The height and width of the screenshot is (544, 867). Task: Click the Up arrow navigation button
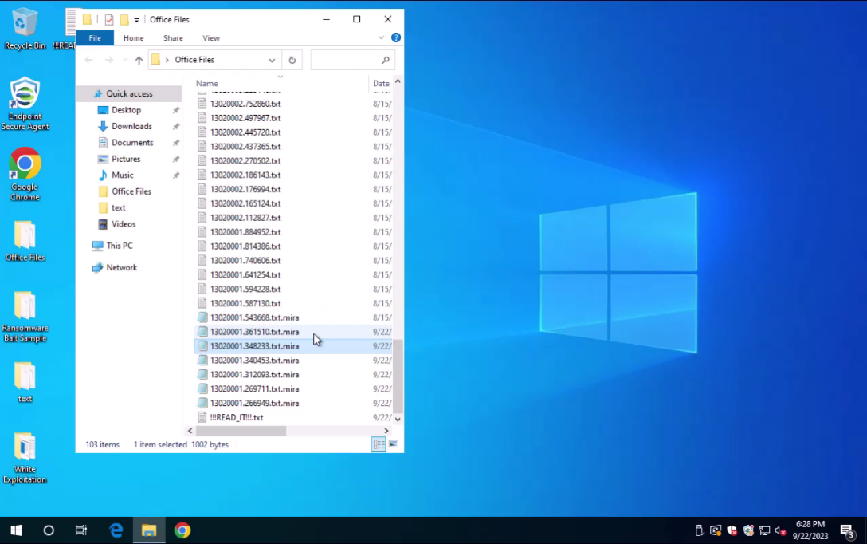coord(139,60)
